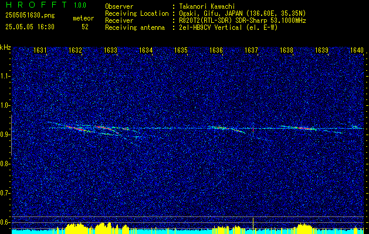This screenshot has height=234, width=369.
Task: Click the Observer name Takanori Kawachi
Action: click(208, 6)
